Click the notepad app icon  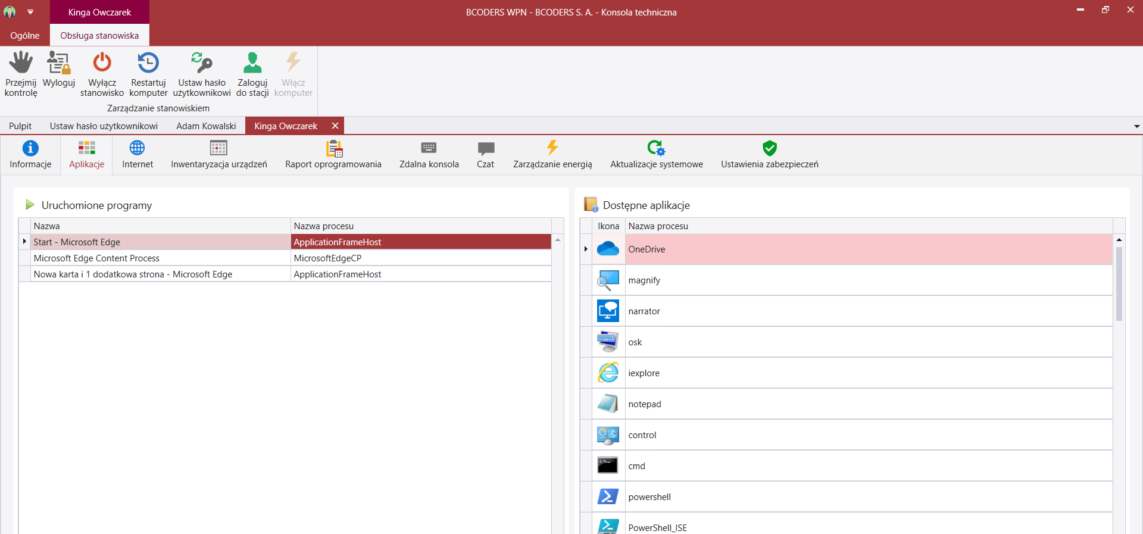(x=608, y=404)
